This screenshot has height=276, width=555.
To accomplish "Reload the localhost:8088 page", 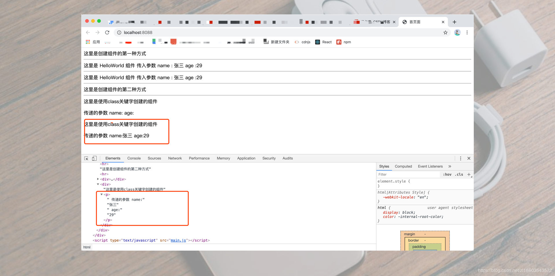I will click(x=107, y=32).
